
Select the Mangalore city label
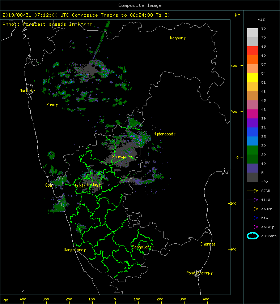pos(75,250)
